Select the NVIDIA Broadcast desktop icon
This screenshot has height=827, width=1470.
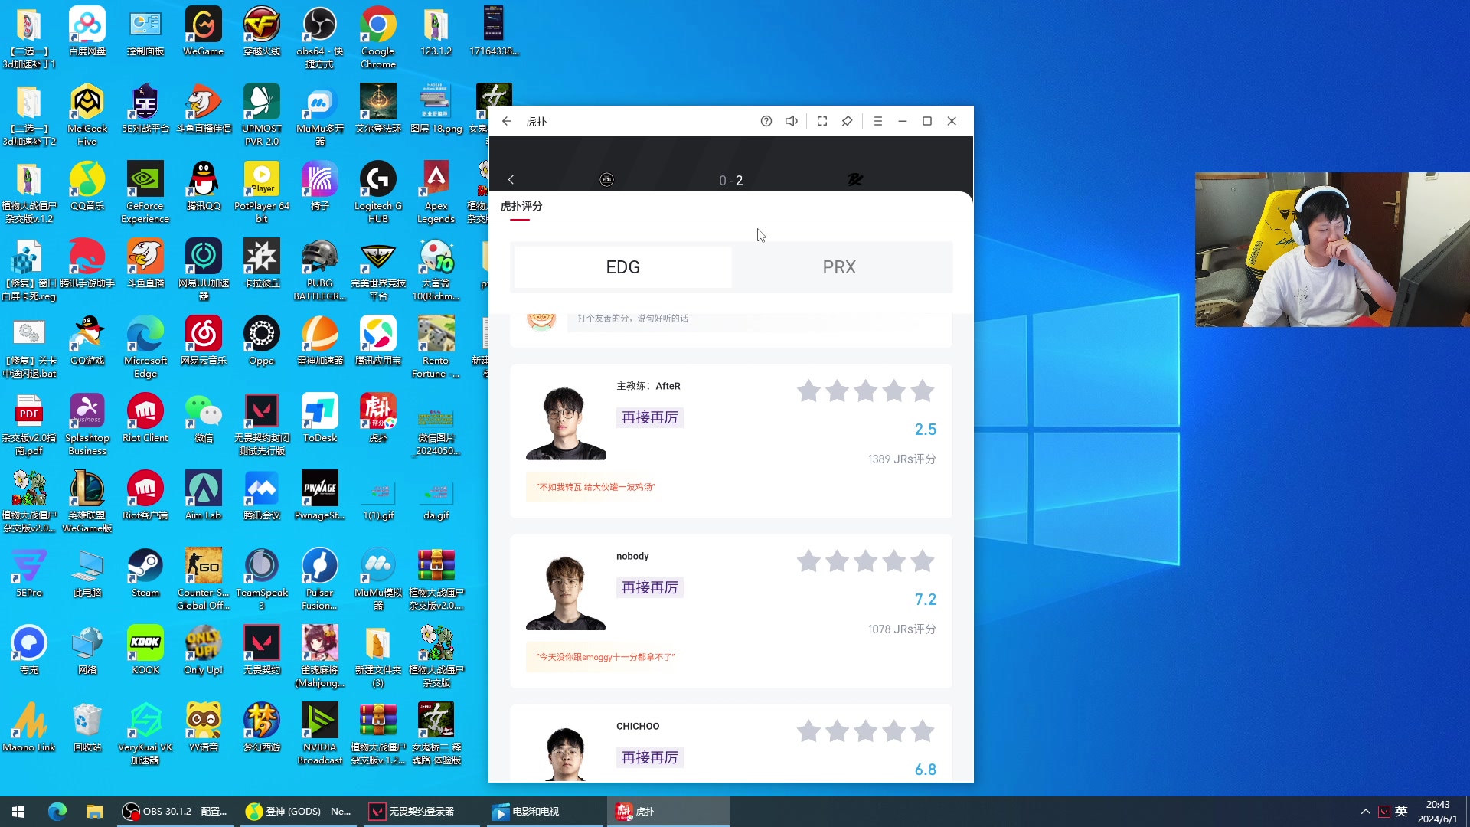[x=320, y=734]
